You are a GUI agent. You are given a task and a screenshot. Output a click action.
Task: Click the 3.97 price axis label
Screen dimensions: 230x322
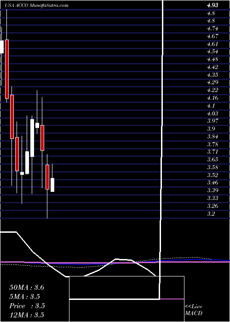(x=213, y=121)
